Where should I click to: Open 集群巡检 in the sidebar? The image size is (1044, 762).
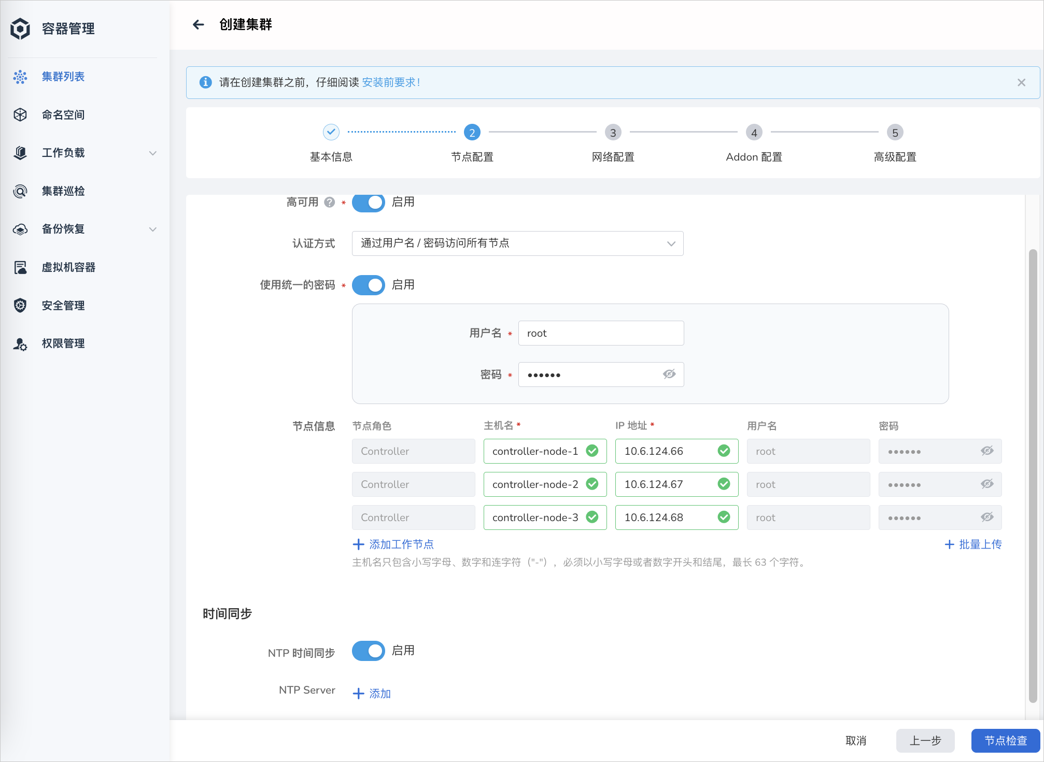tap(63, 191)
